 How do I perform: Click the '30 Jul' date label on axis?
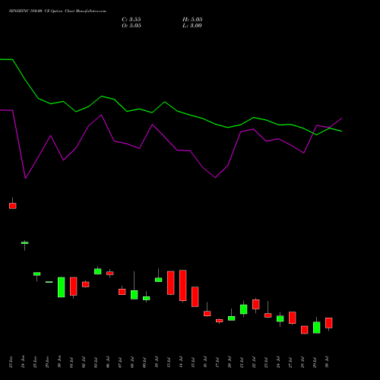[x=327, y=362]
